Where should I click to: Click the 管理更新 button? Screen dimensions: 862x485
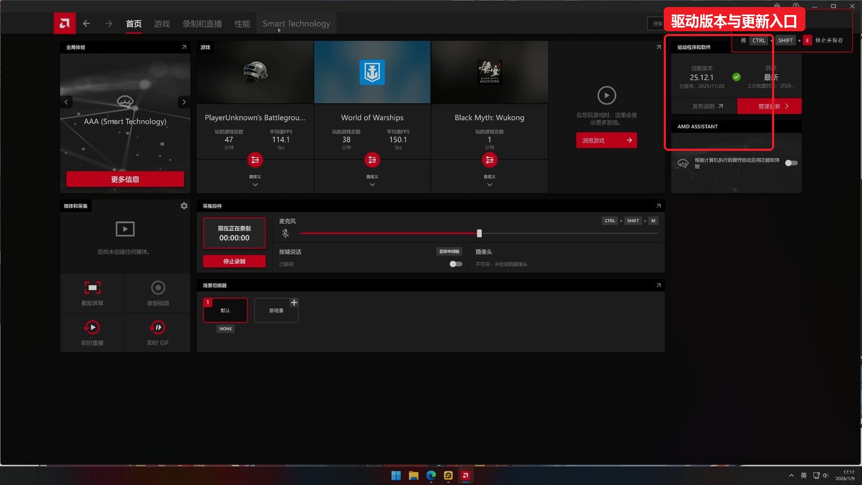click(x=769, y=106)
